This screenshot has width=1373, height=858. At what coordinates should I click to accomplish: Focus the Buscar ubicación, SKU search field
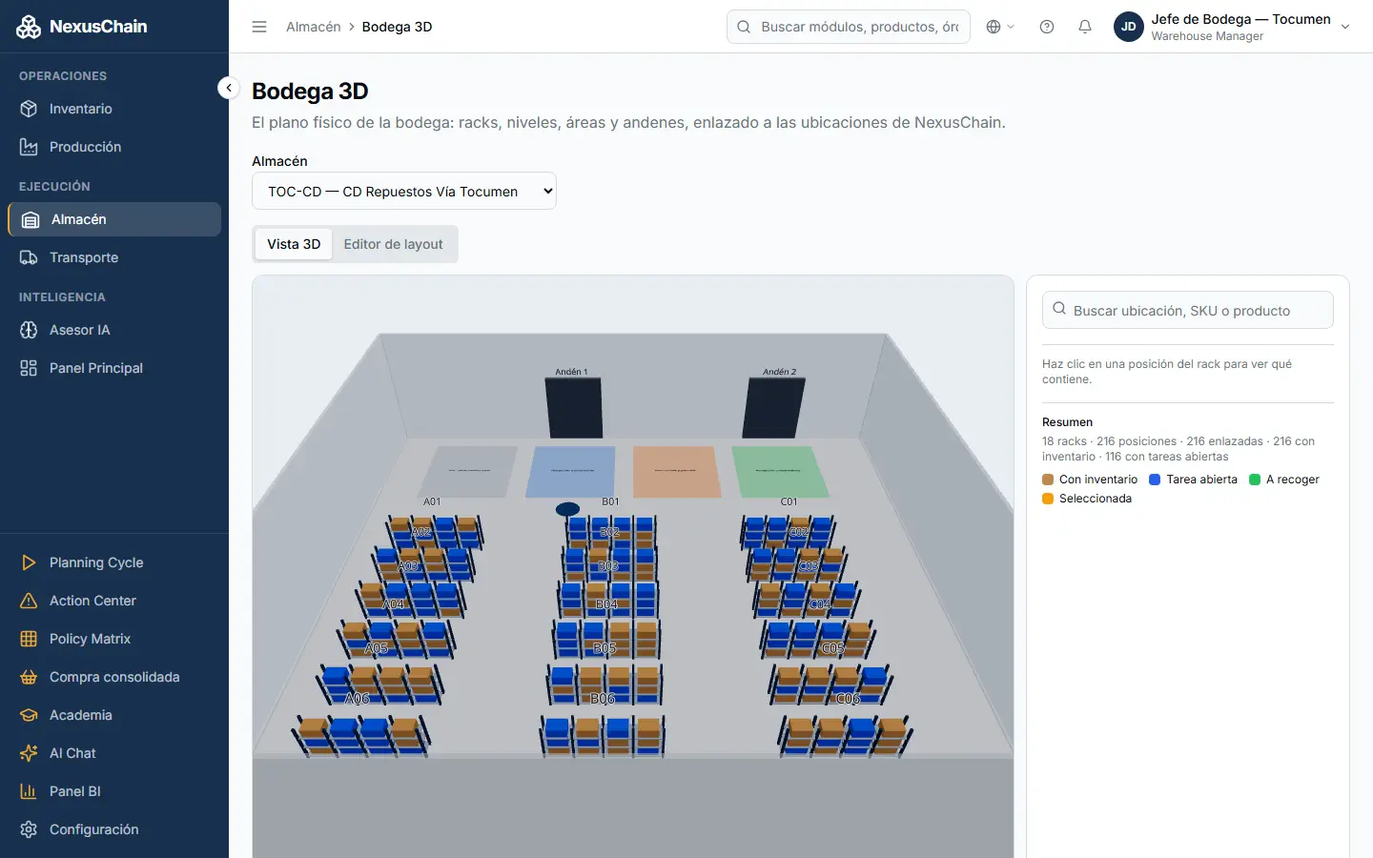(1188, 310)
